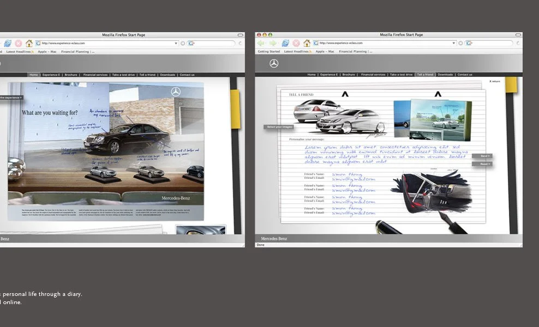Click the resize grip at right window's bottom corner
The height and width of the screenshot is (327, 539).
[520, 245]
